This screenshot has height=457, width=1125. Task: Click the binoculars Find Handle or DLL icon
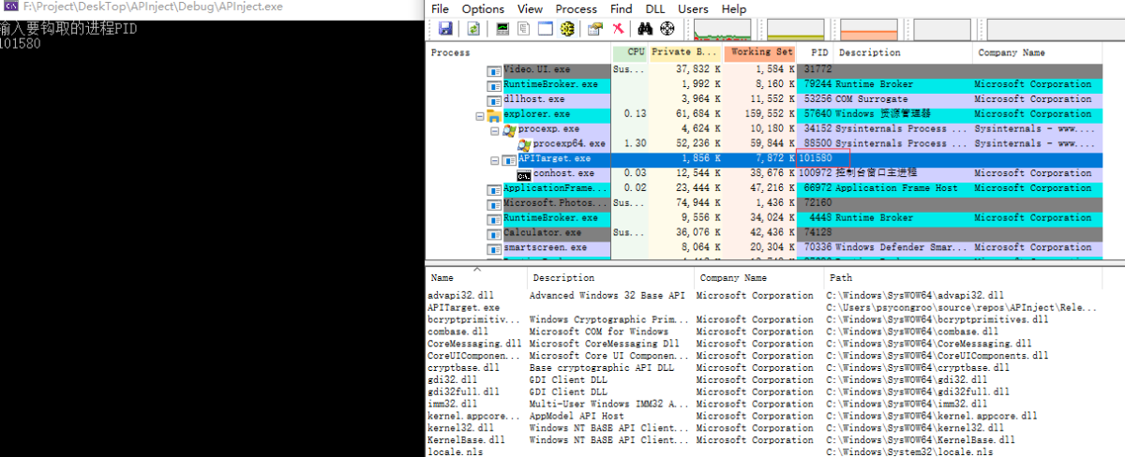645,29
